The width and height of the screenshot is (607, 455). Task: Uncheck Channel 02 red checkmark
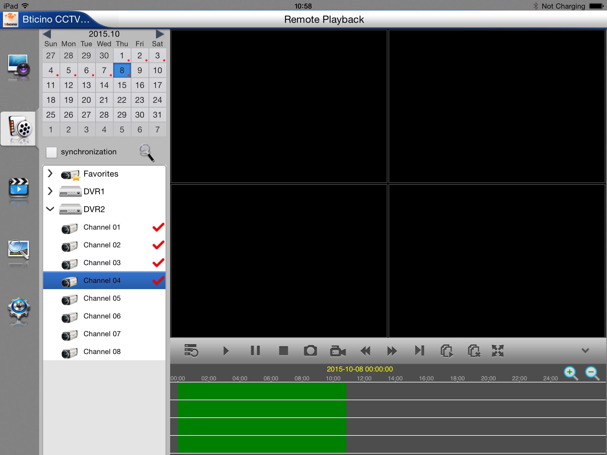coord(158,245)
